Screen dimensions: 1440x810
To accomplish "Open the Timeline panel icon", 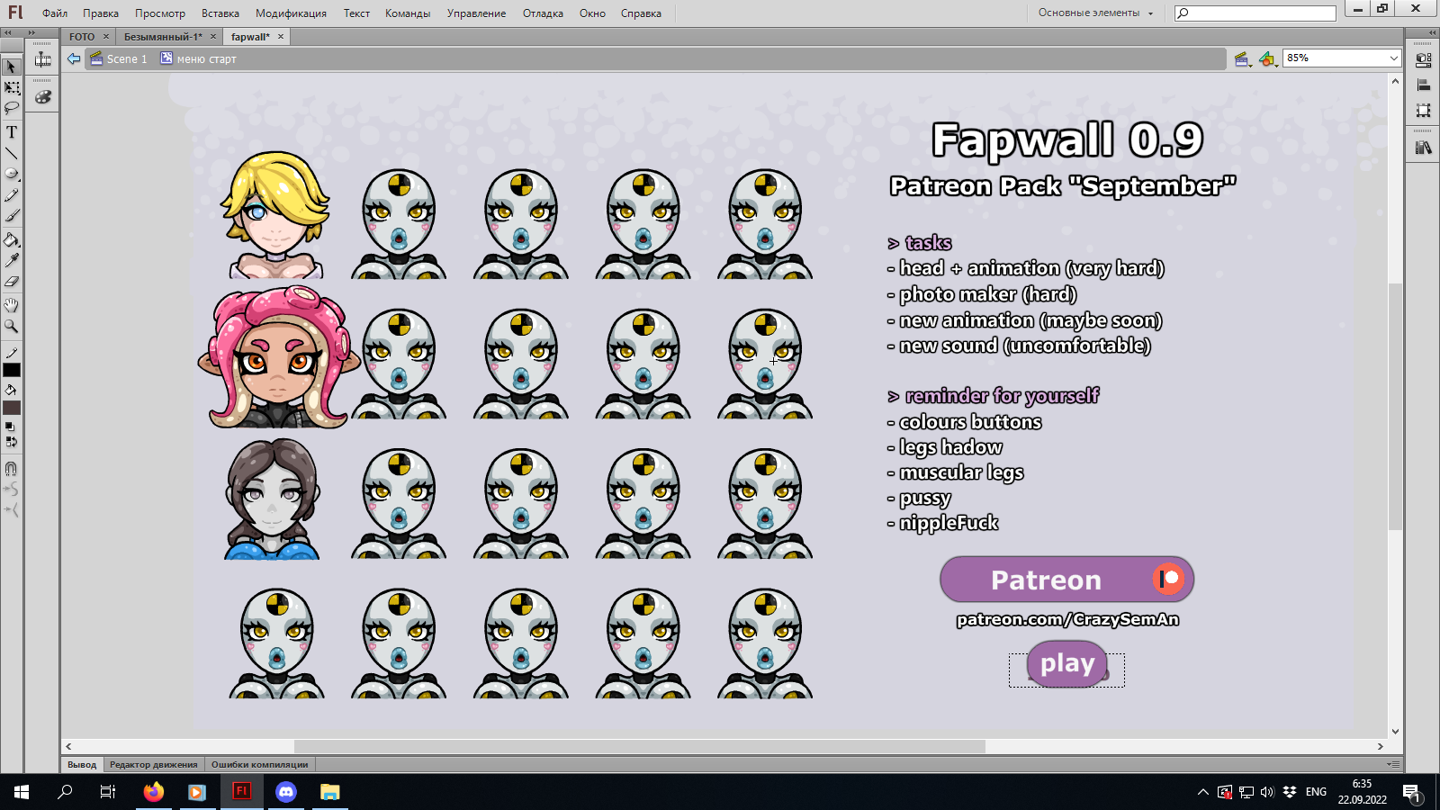I will coord(42,60).
